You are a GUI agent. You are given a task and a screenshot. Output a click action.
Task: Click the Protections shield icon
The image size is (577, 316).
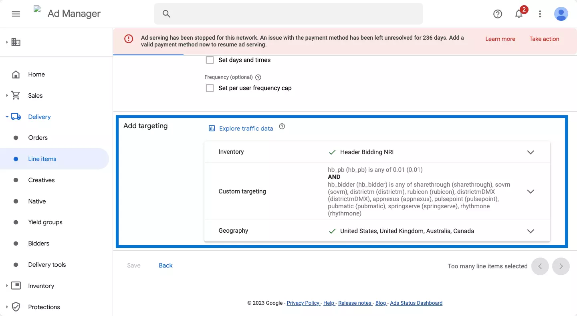point(16,307)
